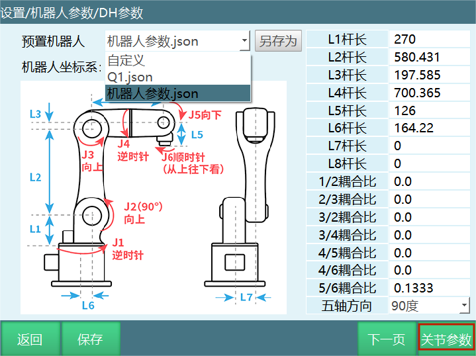The height and width of the screenshot is (356, 476).
Task: Edit the L1杆长 value field
Action: click(x=430, y=39)
